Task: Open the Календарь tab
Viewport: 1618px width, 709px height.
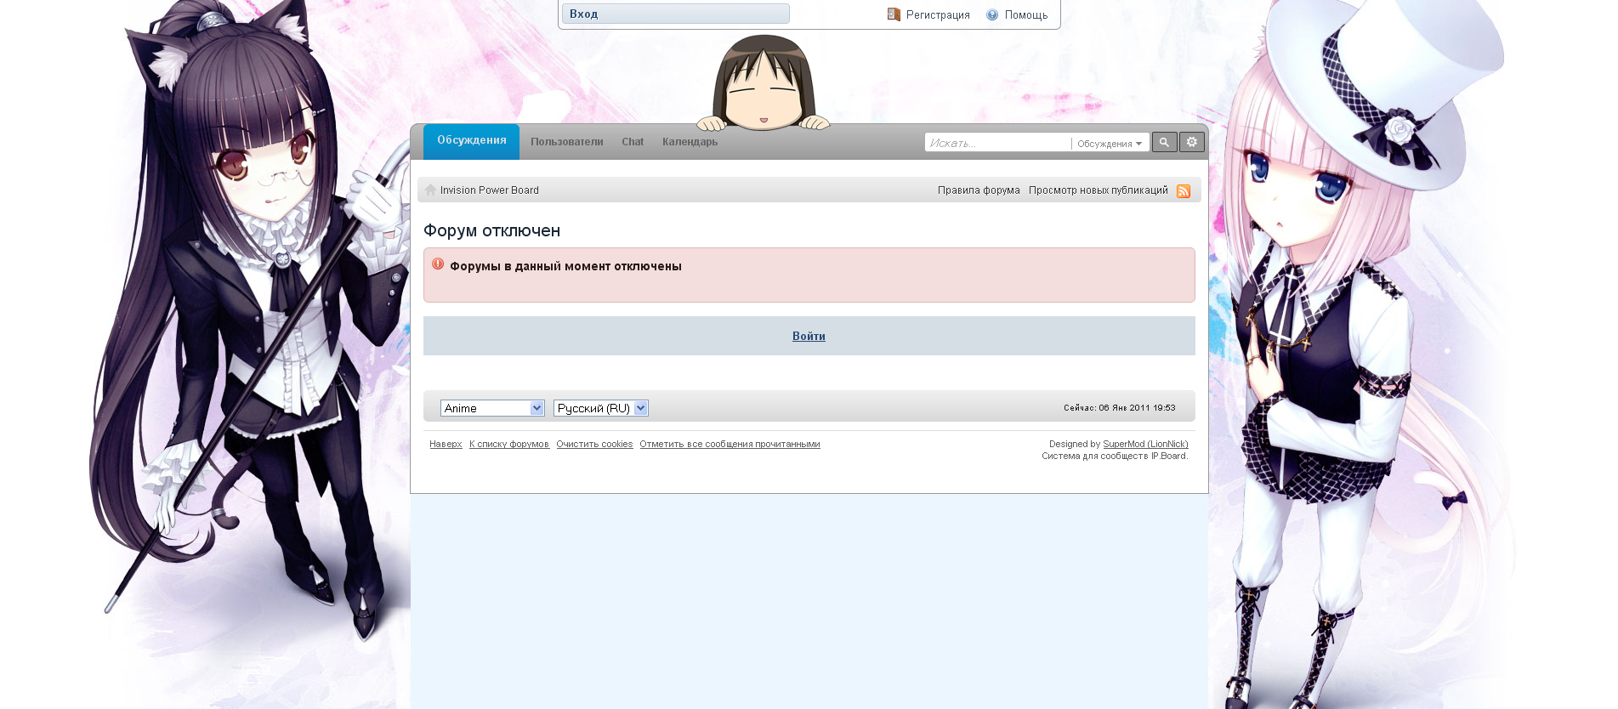Action: [690, 142]
